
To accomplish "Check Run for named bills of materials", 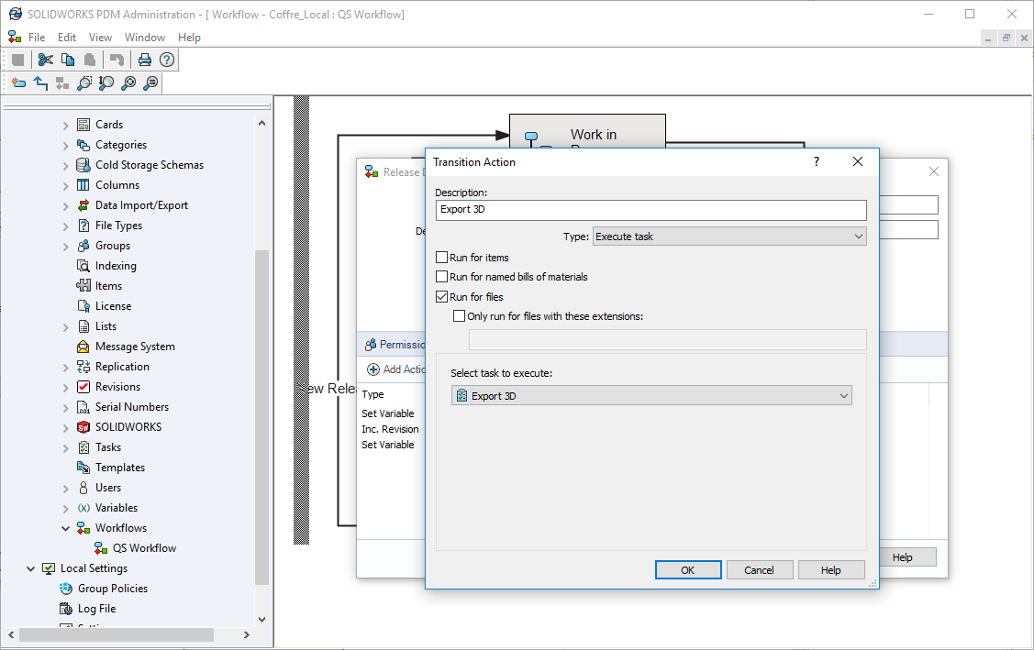I will (x=442, y=277).
